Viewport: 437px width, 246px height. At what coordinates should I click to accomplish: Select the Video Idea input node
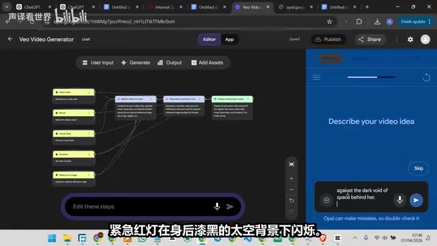coord(74,96)
